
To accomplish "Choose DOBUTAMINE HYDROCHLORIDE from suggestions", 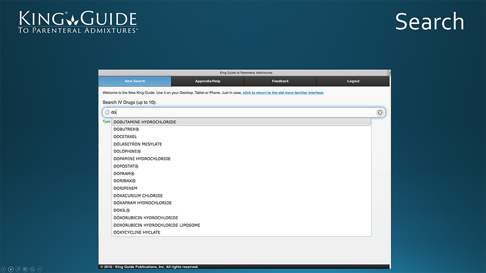I will click(241, 122).
